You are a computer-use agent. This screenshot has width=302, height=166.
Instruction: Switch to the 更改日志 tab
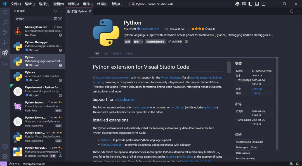click(x=117, y=53)
